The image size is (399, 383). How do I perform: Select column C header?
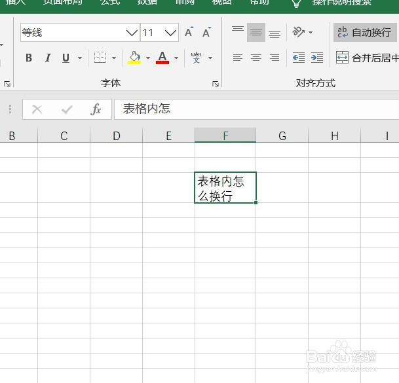(x=64, y=136)
